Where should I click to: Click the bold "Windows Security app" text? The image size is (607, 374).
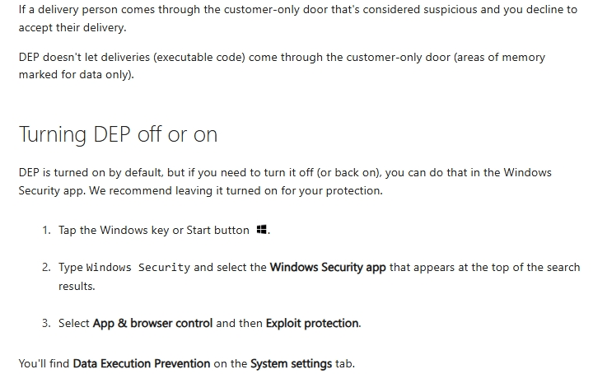[x=328, y=267]
